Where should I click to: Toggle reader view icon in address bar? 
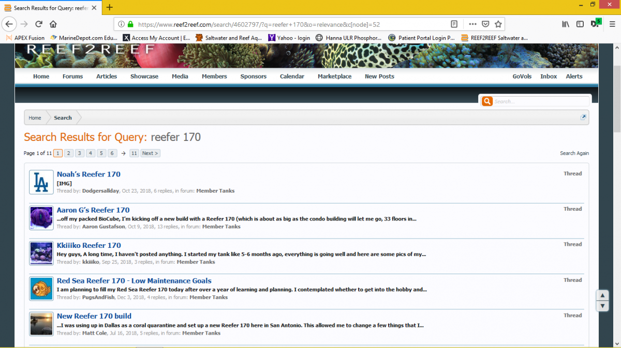(x=454, y=24)
